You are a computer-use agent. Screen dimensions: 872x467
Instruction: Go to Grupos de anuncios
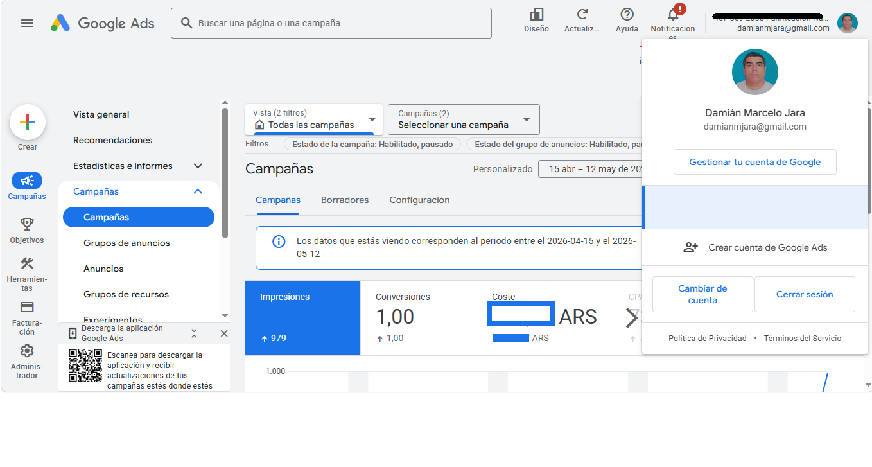pos(126,243)
